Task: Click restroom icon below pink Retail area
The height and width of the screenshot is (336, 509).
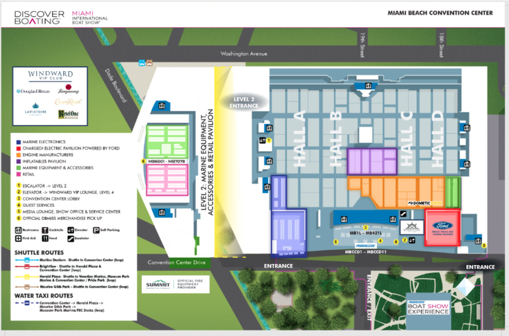Action: (162, 212)
